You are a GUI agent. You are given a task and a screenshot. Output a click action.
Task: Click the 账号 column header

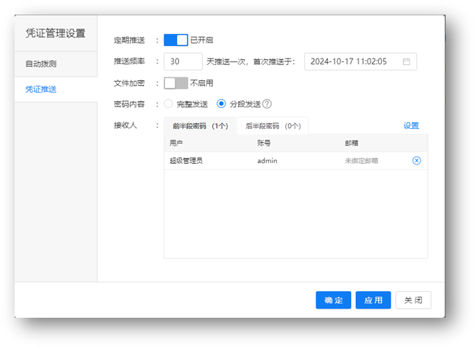tap(264, 142)
